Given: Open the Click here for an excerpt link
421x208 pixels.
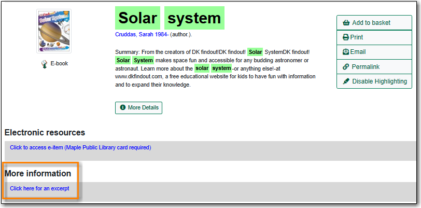Looking at the screenshot, I should point(39,189).
